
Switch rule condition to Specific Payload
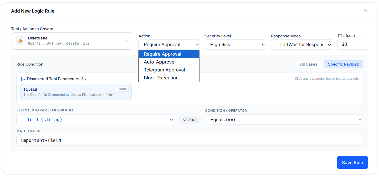[343, 64]
